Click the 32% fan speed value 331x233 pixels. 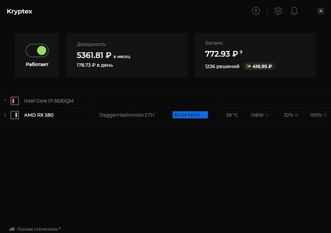click(x=288, y=115)
